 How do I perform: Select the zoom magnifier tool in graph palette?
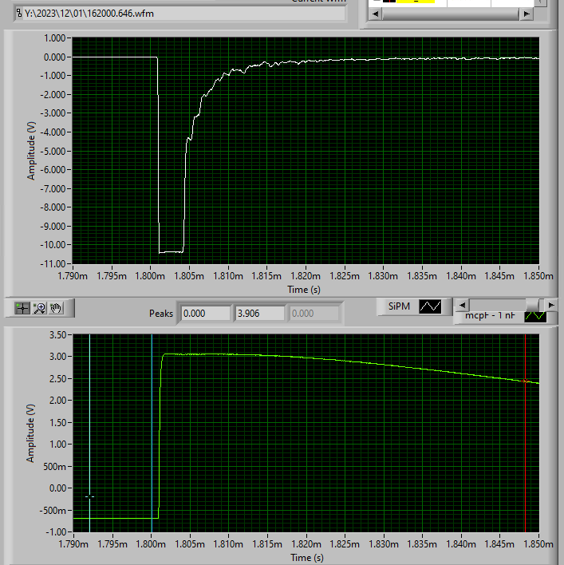[40, 308]
